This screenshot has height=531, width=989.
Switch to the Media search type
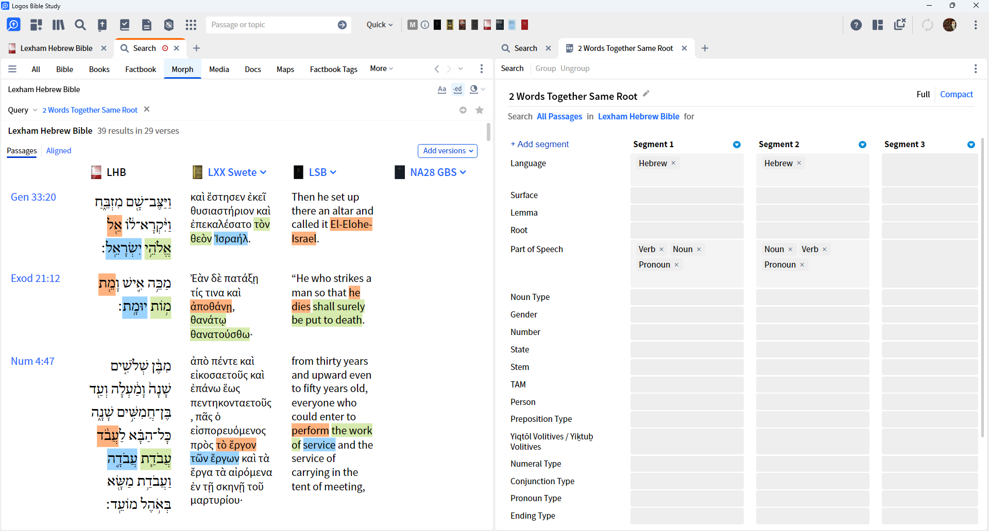tap(219, 69)
